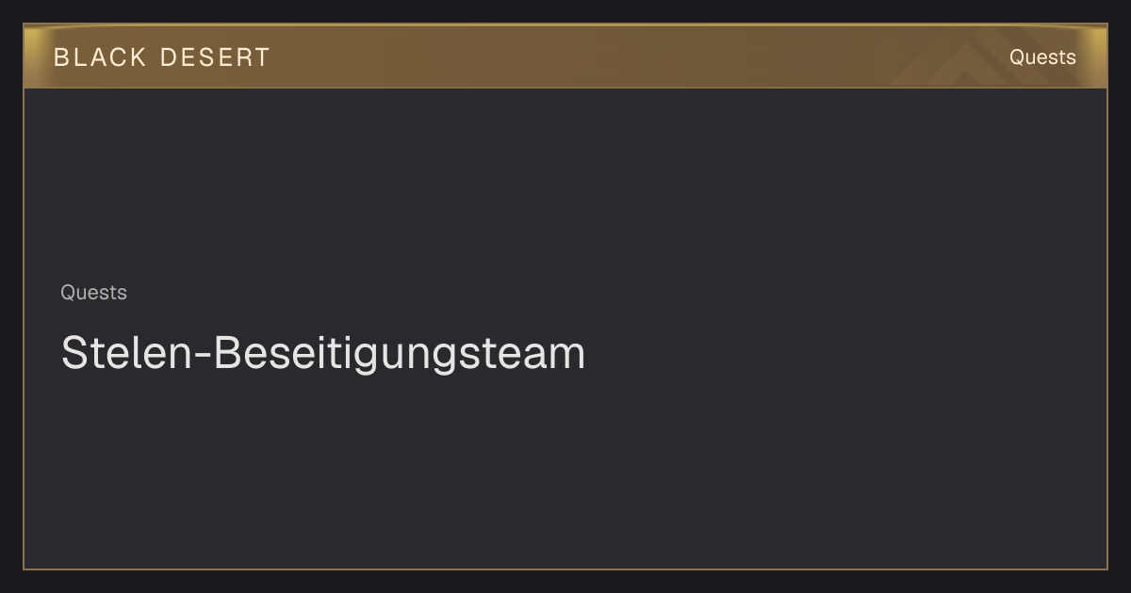Click the glossy left edge of gold header

36,56
